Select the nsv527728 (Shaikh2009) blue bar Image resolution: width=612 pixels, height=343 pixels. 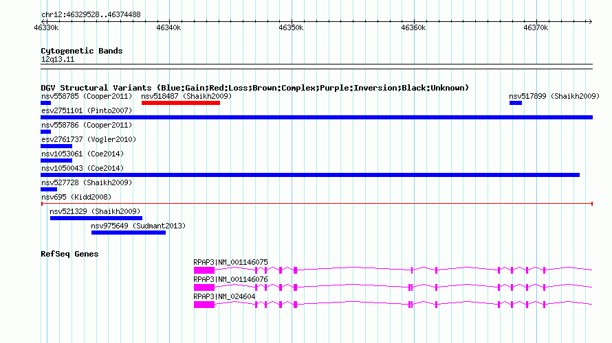(x=49, y=189)
